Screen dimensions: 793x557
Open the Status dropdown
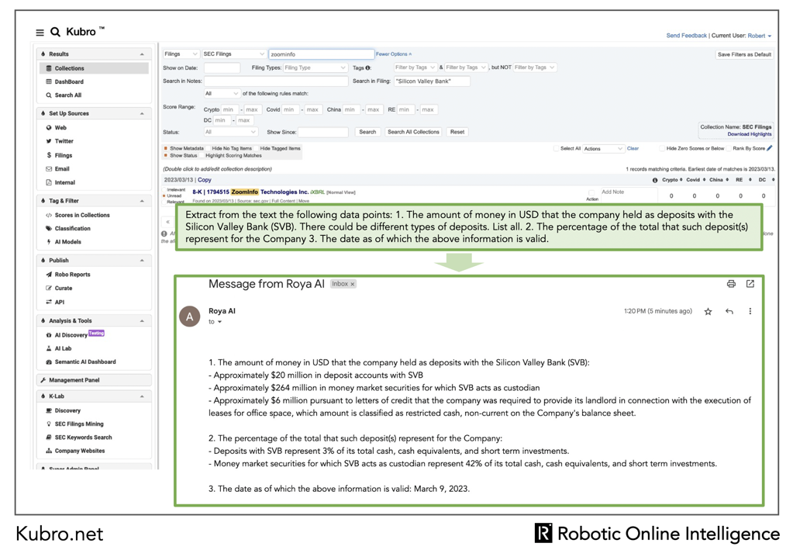(x=231, y=132)
